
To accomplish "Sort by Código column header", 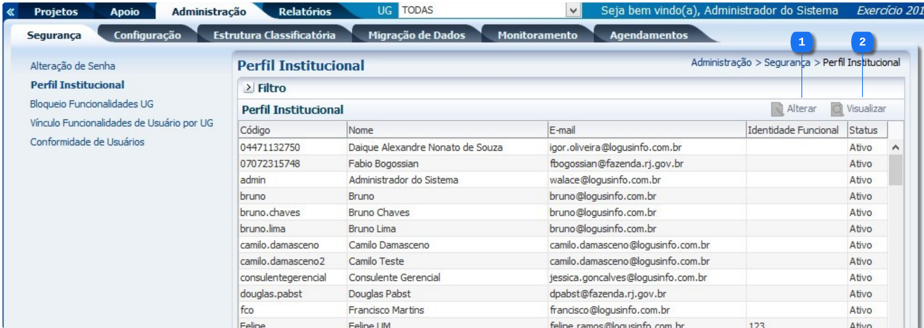I will pos(292,130).
